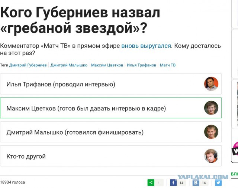Click Илья Трифанов avatar photo
This screenshot has width=238, height=188.
click(x=211, y=84)
